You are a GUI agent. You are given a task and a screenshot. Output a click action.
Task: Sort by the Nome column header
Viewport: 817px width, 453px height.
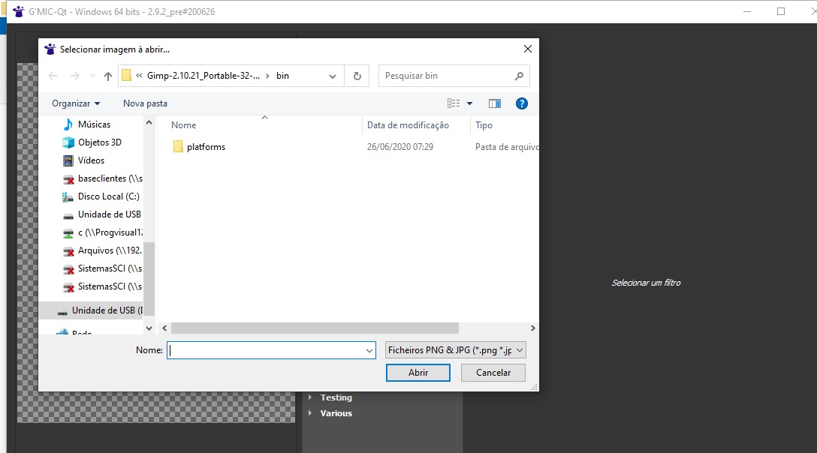pos(183,125)
